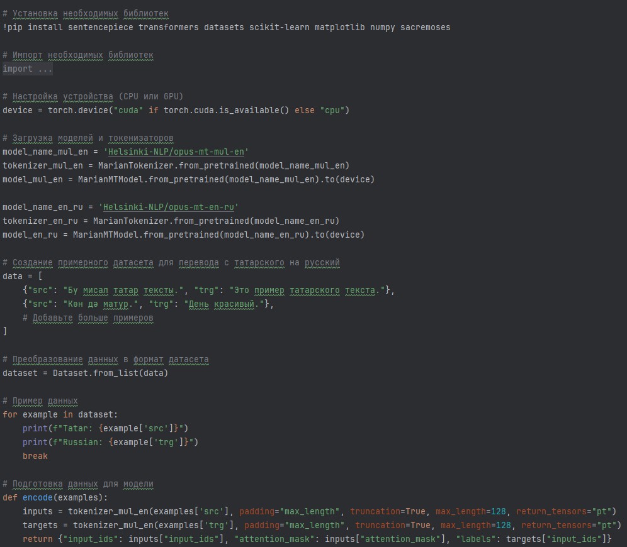This screenshot has height=547, width=627.
Task: Click the 'model_mul_en = MarianMTModel' line
Action: coord(188,180)
